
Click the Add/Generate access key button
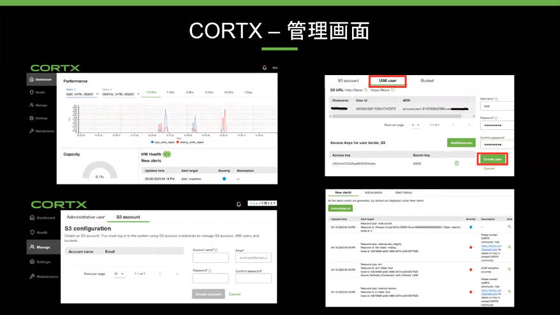coord(461,143)
